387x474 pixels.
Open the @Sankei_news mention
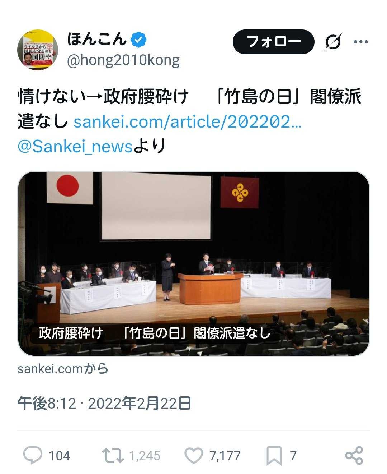click(75, 147)
